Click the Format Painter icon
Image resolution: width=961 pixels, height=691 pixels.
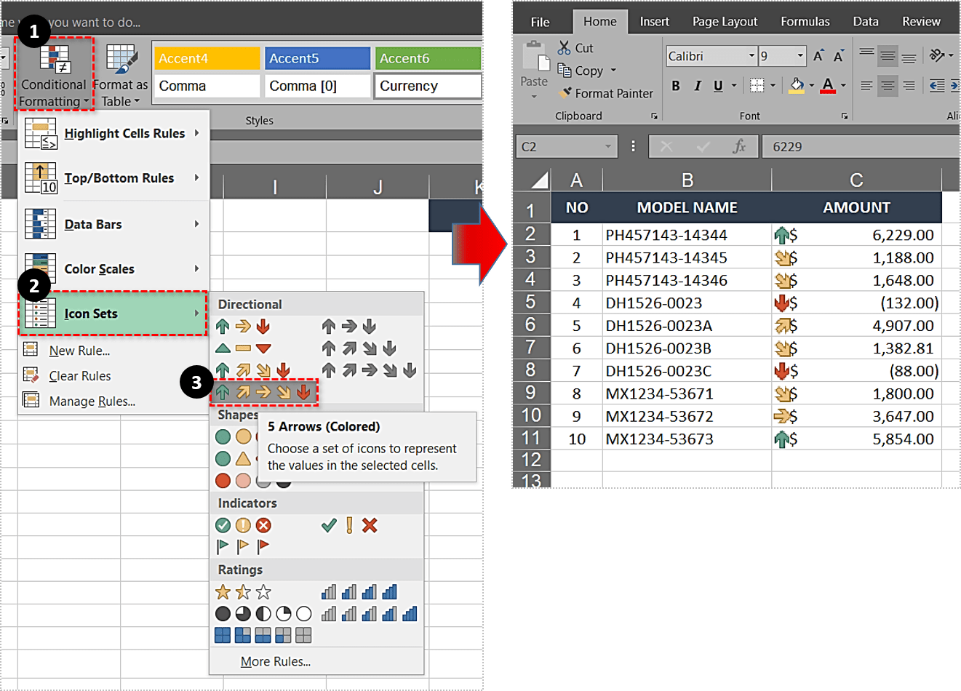(565, 93)
